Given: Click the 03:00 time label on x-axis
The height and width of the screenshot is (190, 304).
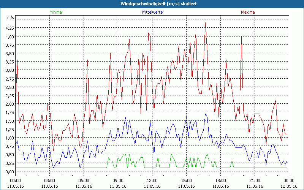Looking at the screenshot, I should 50,180.
